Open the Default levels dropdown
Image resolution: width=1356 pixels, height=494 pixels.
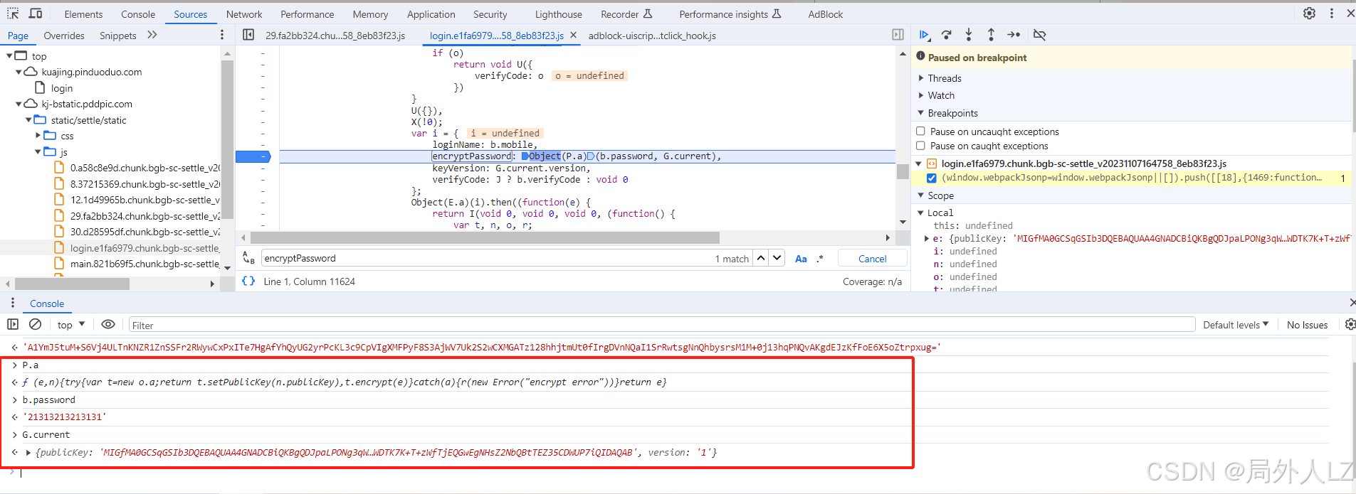point(1236,325)
